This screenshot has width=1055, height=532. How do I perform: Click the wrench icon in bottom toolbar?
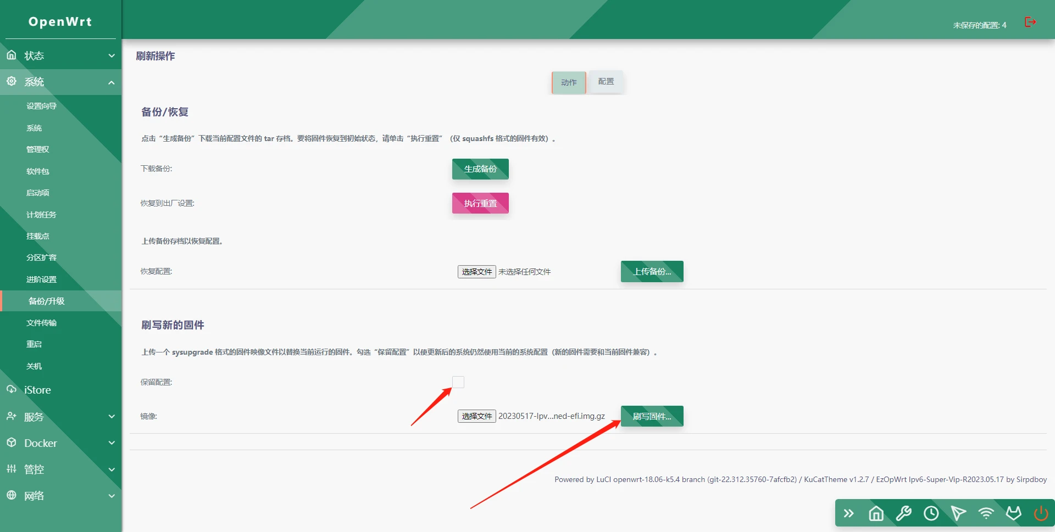pos(904,513)
